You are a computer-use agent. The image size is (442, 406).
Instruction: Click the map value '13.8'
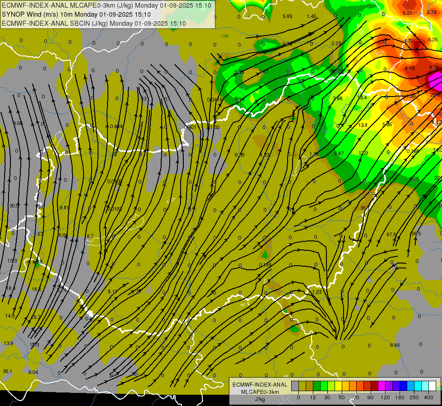point(363,125)
